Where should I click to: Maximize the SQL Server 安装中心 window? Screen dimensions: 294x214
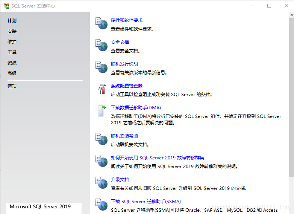(x=269, y=6)
